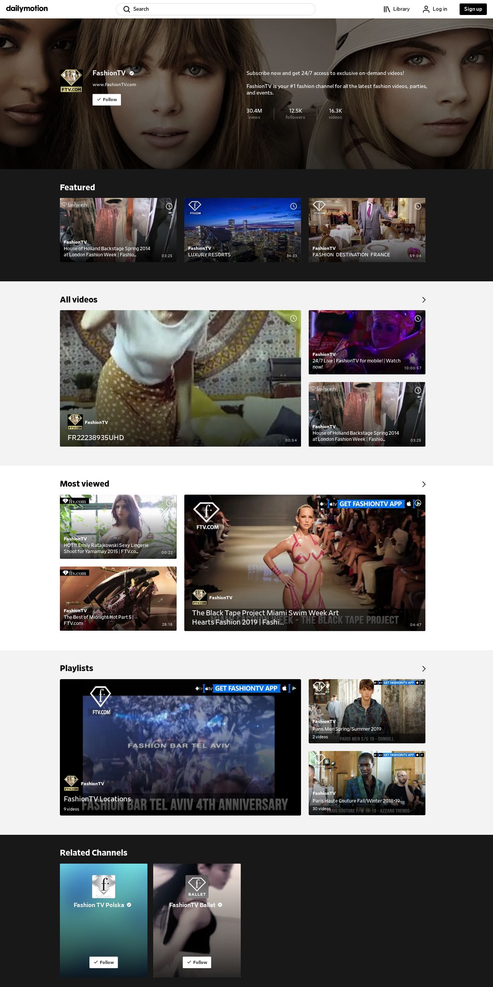The height and width of the screenshot is (987, 493).
Task: Play the LUXURY RESORTS featured video
Action: pyautogui.click(x=243, y=230)
